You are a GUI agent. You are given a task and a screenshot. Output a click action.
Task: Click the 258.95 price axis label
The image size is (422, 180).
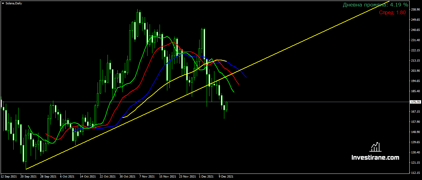pyautogui.click(x=415, y=10)
